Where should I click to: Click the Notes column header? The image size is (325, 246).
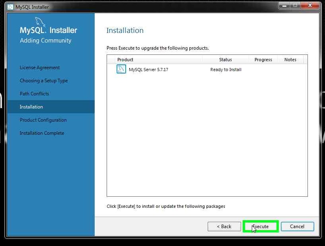(290, 60)
